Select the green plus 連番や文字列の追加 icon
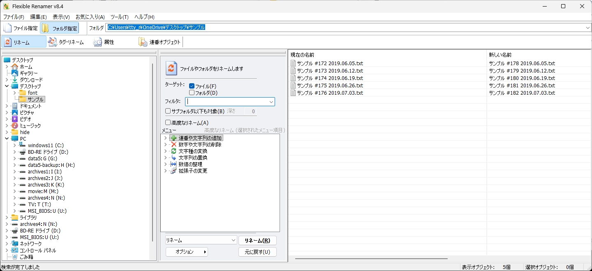592x271 pixels. point(173,138)
